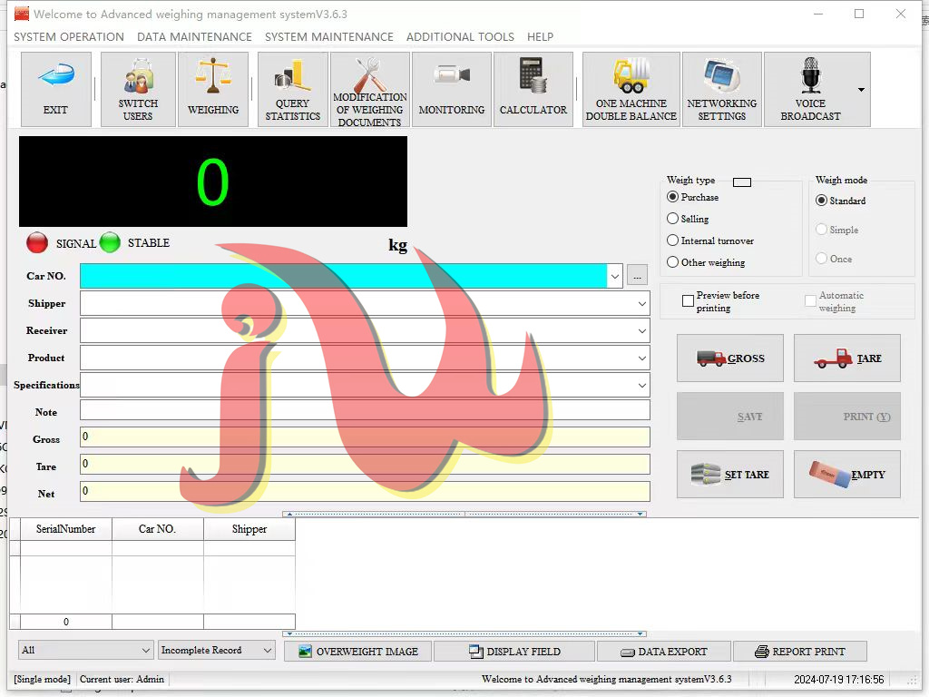
Task: Open the Weighing scales tool
Action: tap(213, 90)
